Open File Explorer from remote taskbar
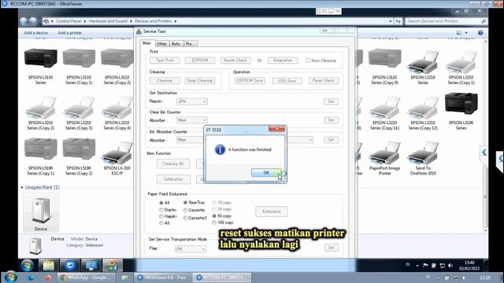 pyautogui.click(x=49, y=266)
